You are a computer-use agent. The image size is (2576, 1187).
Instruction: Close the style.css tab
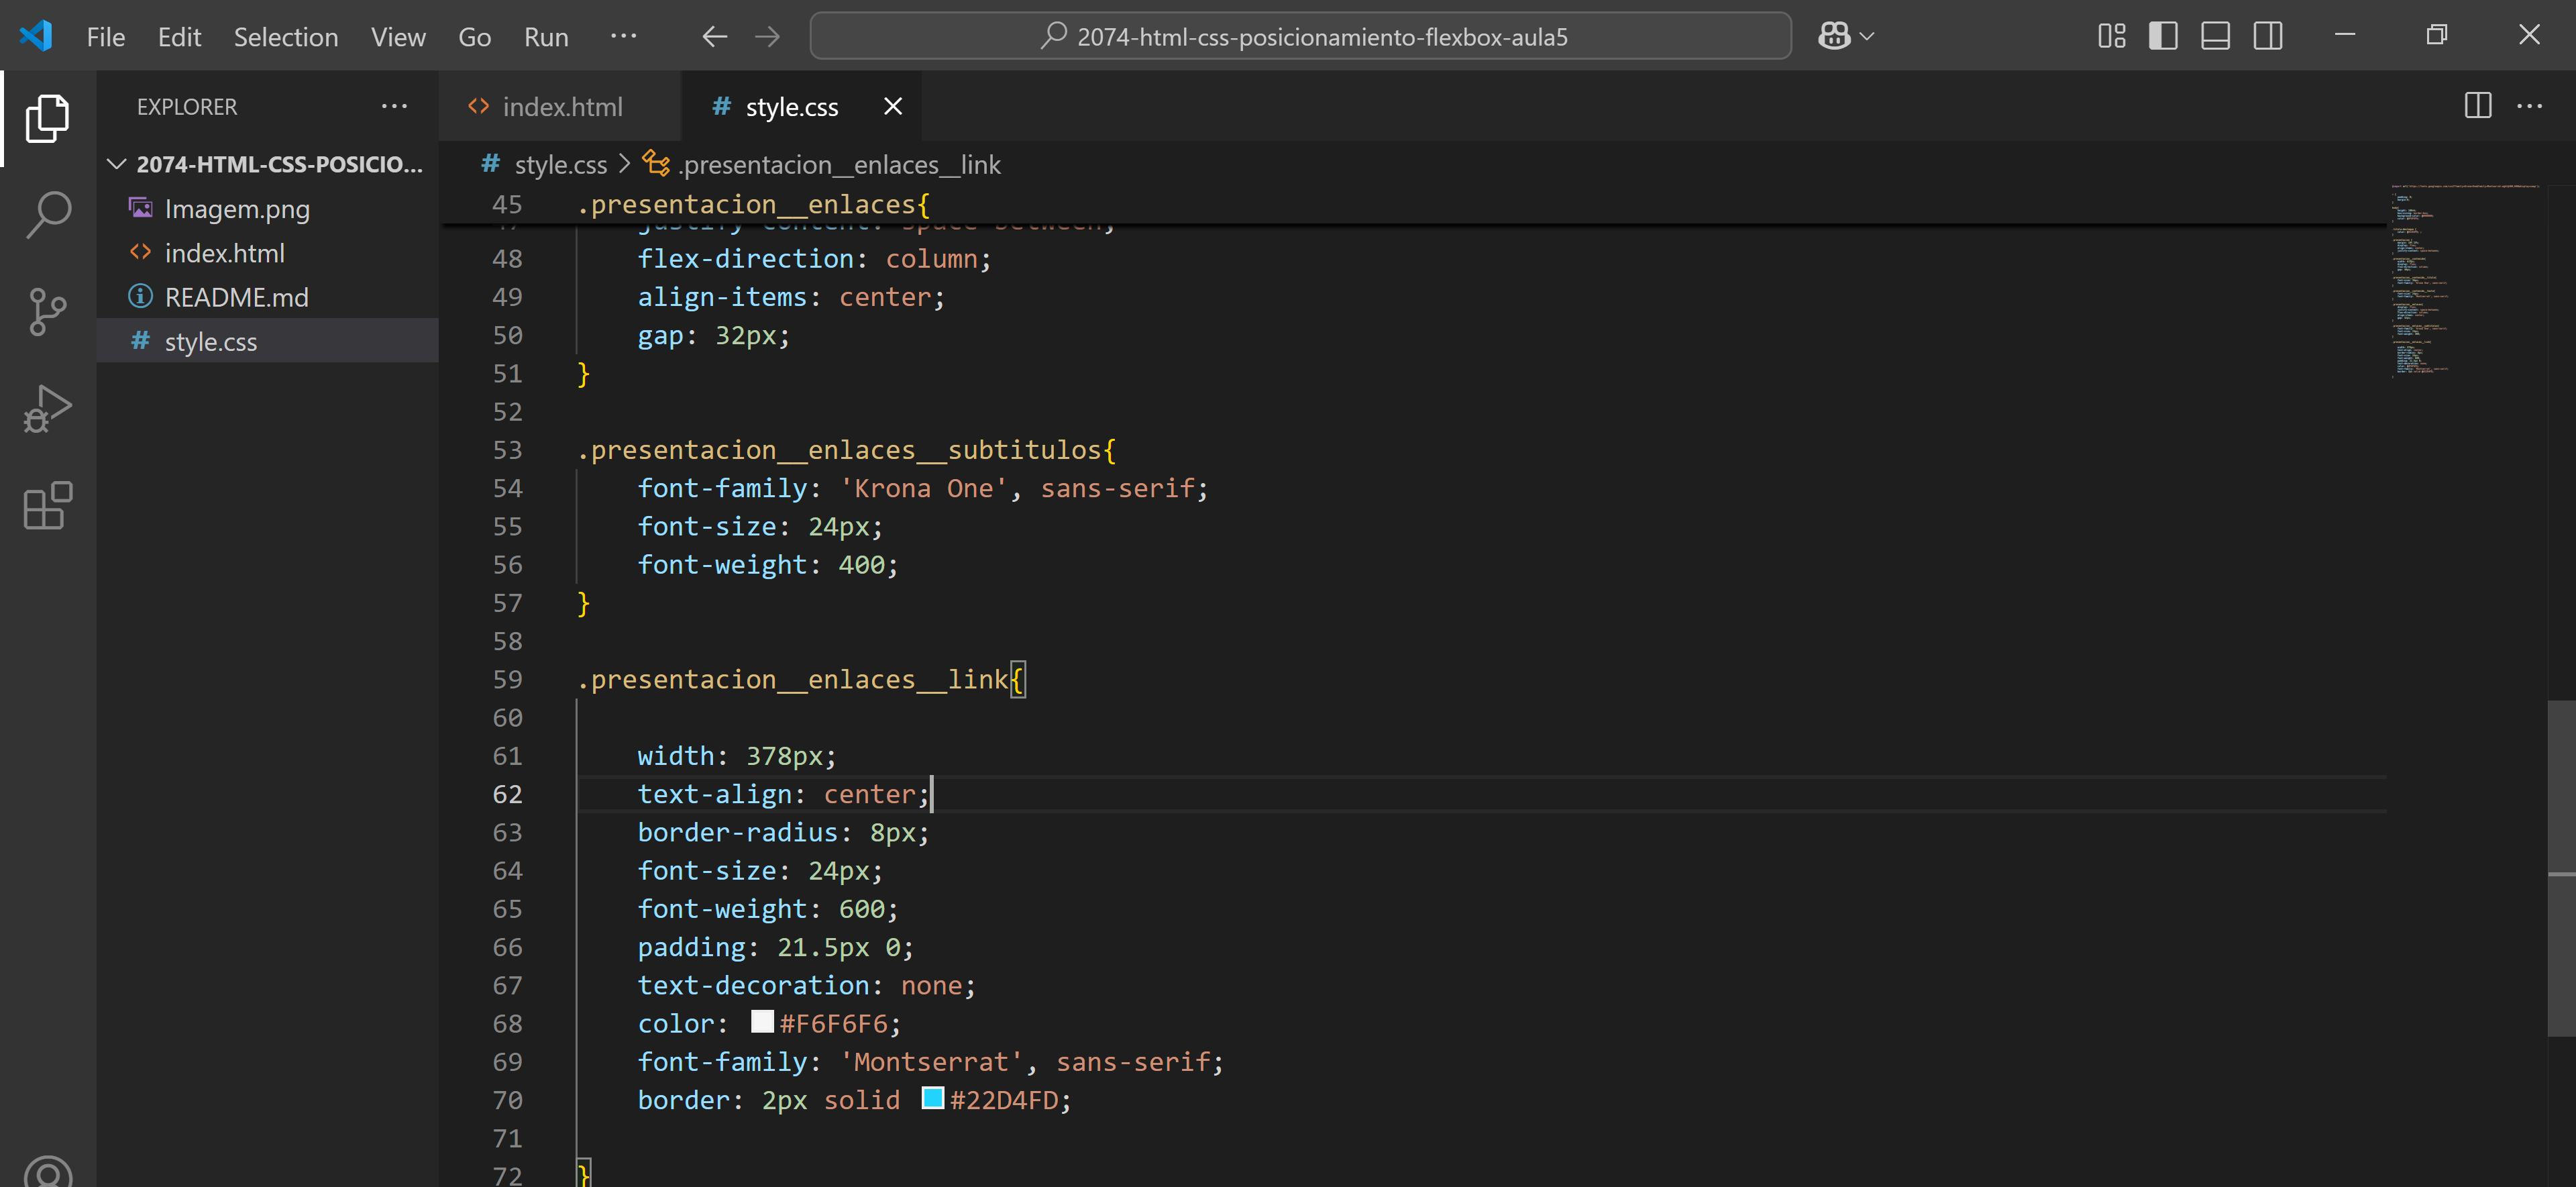(893, 106)
